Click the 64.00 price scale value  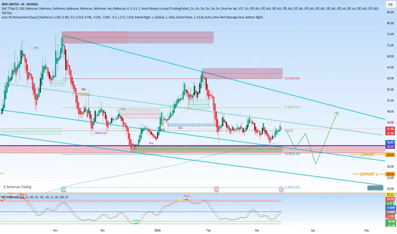(390, 67)
